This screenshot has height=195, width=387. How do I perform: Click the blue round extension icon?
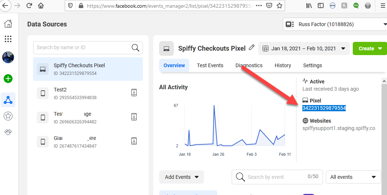click(x=333, y=6)
